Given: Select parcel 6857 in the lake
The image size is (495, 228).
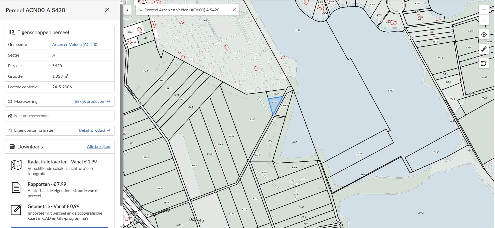Looking at the screenshot, I should point(391,91).
